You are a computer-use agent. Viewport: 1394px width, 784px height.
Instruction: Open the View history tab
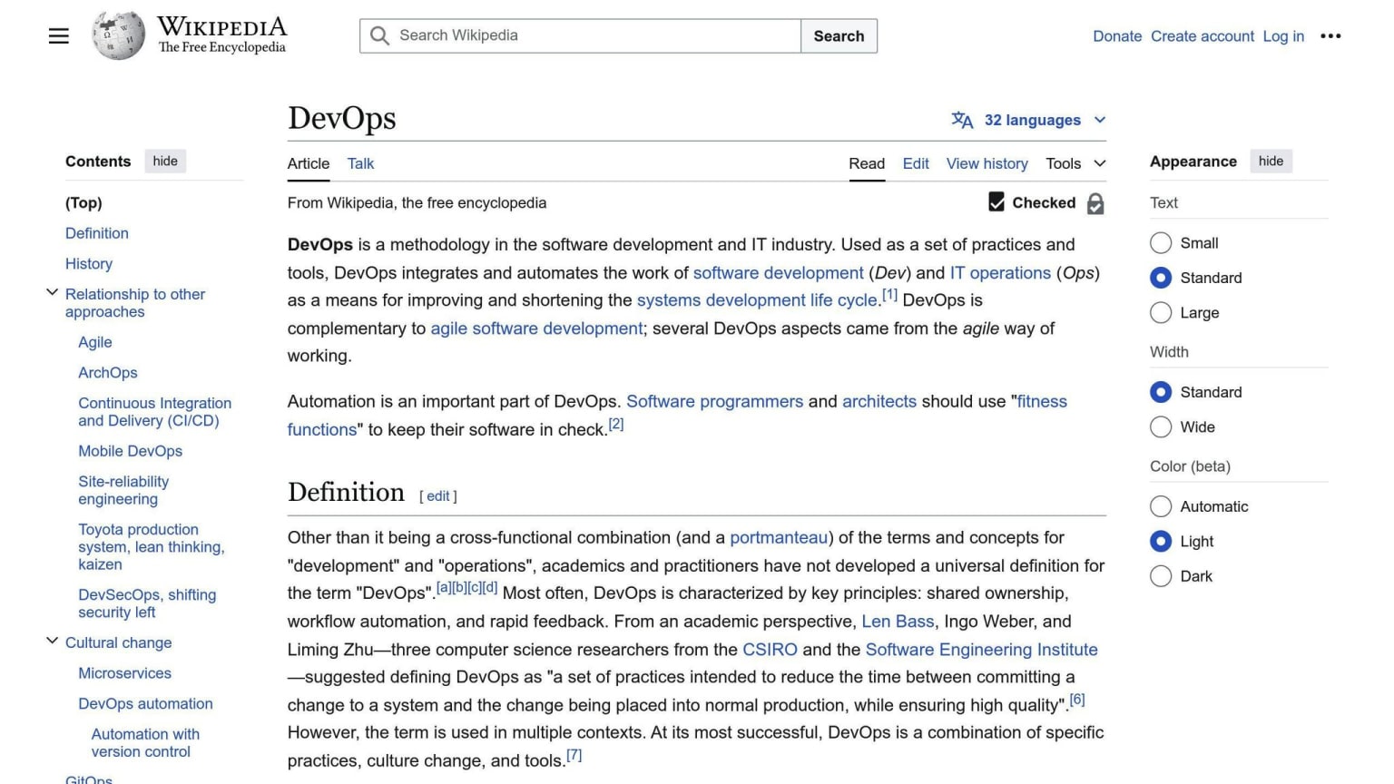point(987,163)
